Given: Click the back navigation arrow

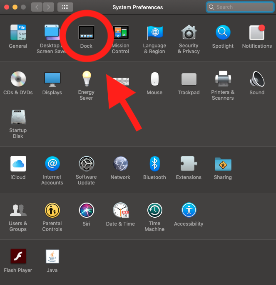Looking at the screenshot, I should click(37, 7).
